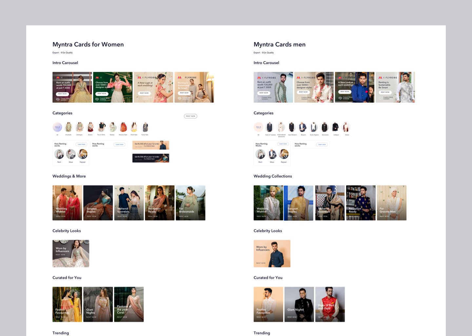472x336 pixels.
Task: Open Pantone of the year Coral card
Action: tap(129, 304)
